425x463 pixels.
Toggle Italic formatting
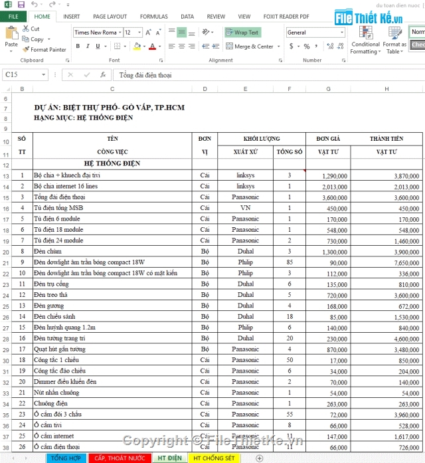point(88,46)
